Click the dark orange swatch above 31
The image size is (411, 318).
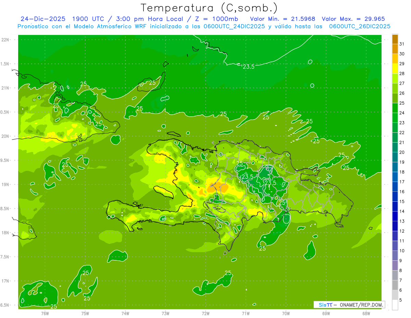395,39
